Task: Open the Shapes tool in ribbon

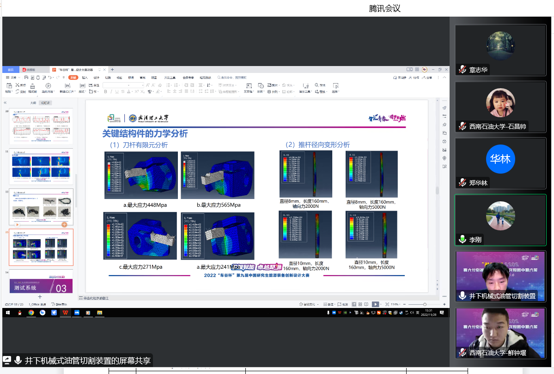Action: click(x=261, y=86)
